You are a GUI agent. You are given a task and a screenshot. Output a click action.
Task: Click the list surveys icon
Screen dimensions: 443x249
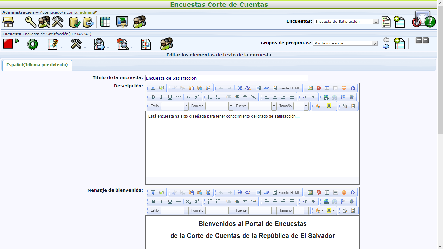[x=386, y=22]
